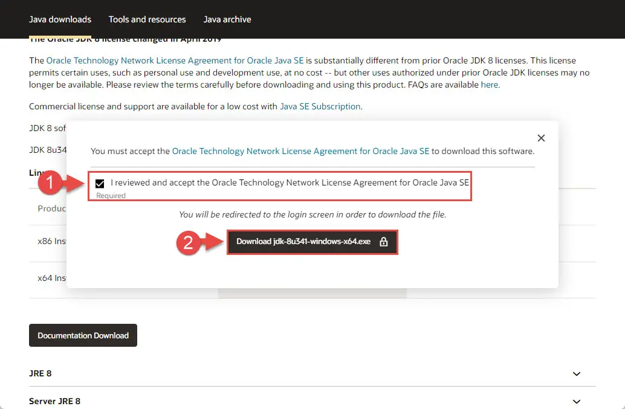Open the Java SE Subscription link
Image resolution: width=625 pixels, height=409 pixels.
[319, 106]
